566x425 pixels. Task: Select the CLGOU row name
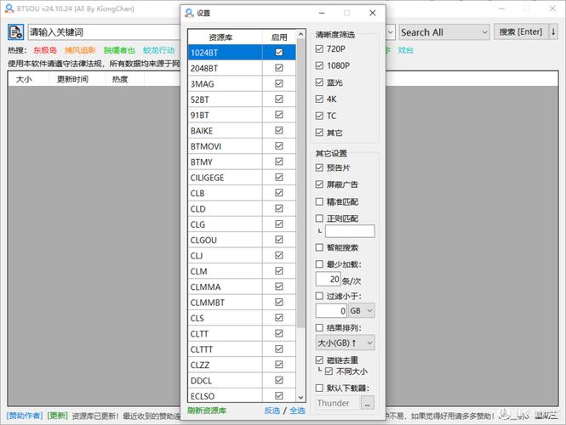[203, 240]
